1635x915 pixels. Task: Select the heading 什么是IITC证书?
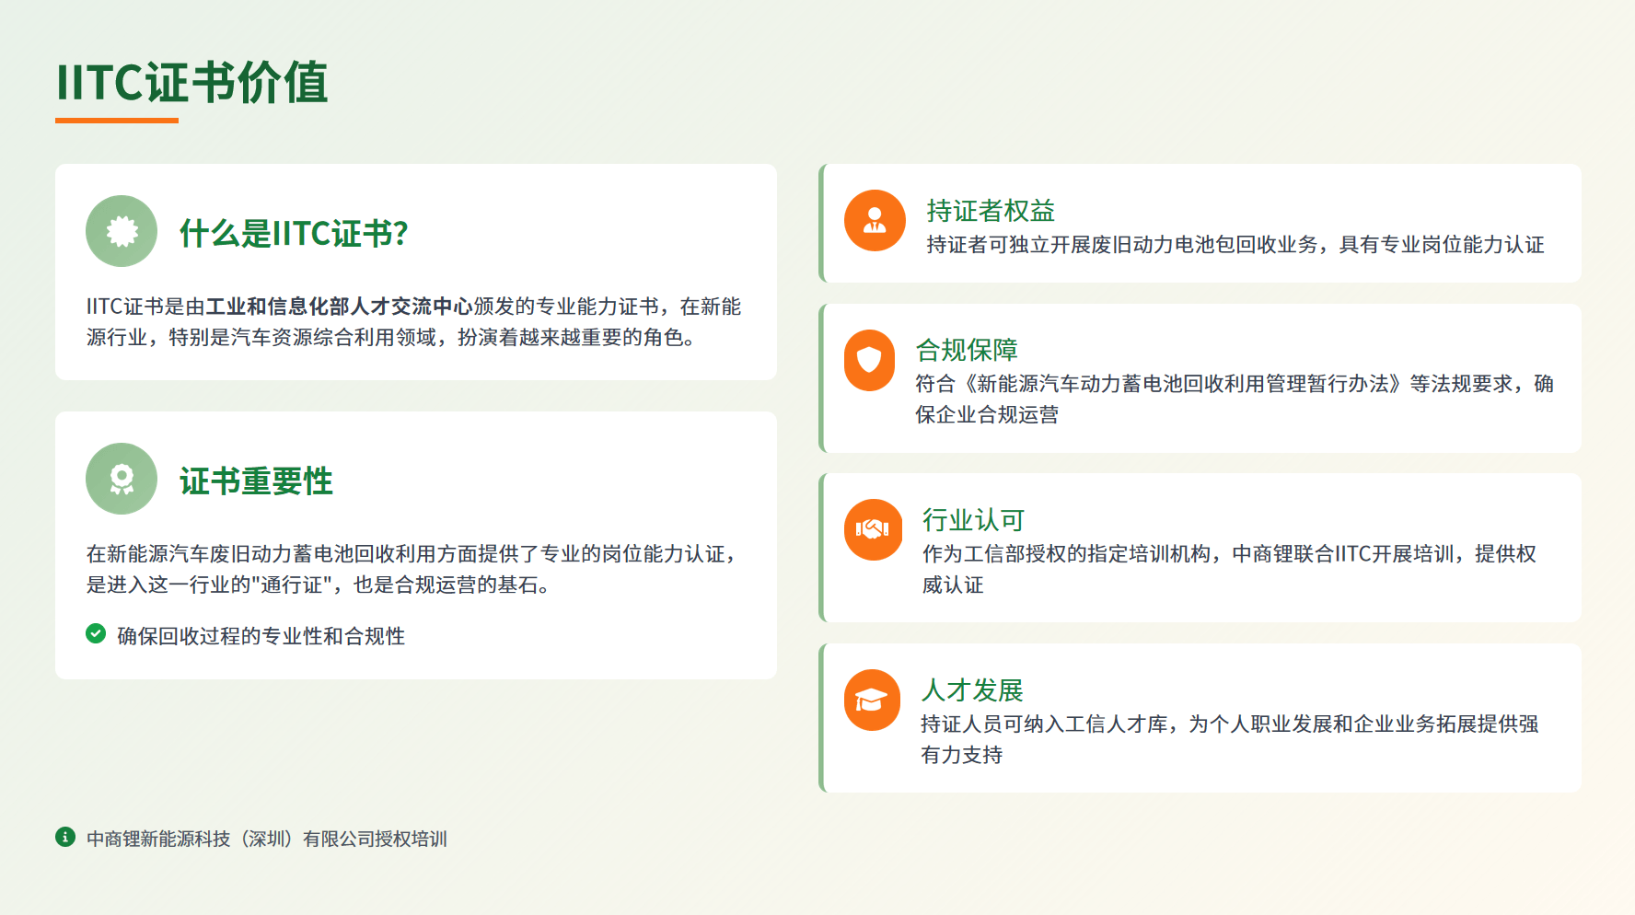pyautogui.click(x=294, y=234)
